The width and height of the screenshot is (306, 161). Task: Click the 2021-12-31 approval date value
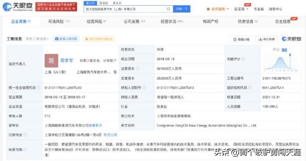click(x=271, y=97)
